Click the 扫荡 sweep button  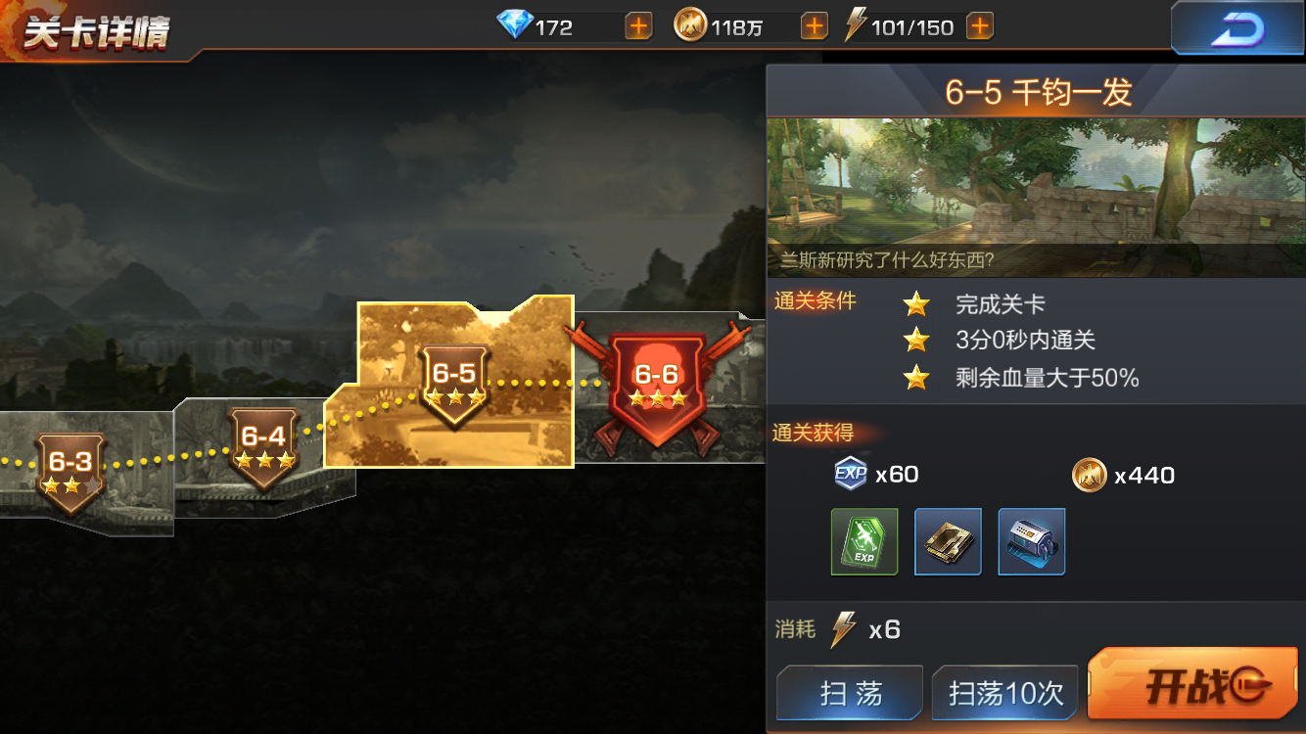pos(850,694)
